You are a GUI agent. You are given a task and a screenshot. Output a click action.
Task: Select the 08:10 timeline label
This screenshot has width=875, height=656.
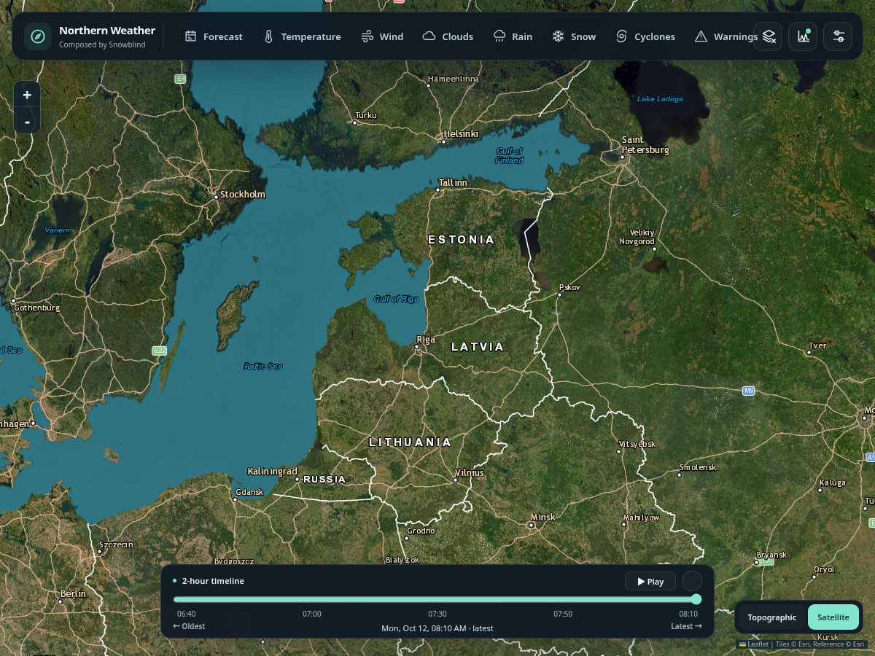688,614
